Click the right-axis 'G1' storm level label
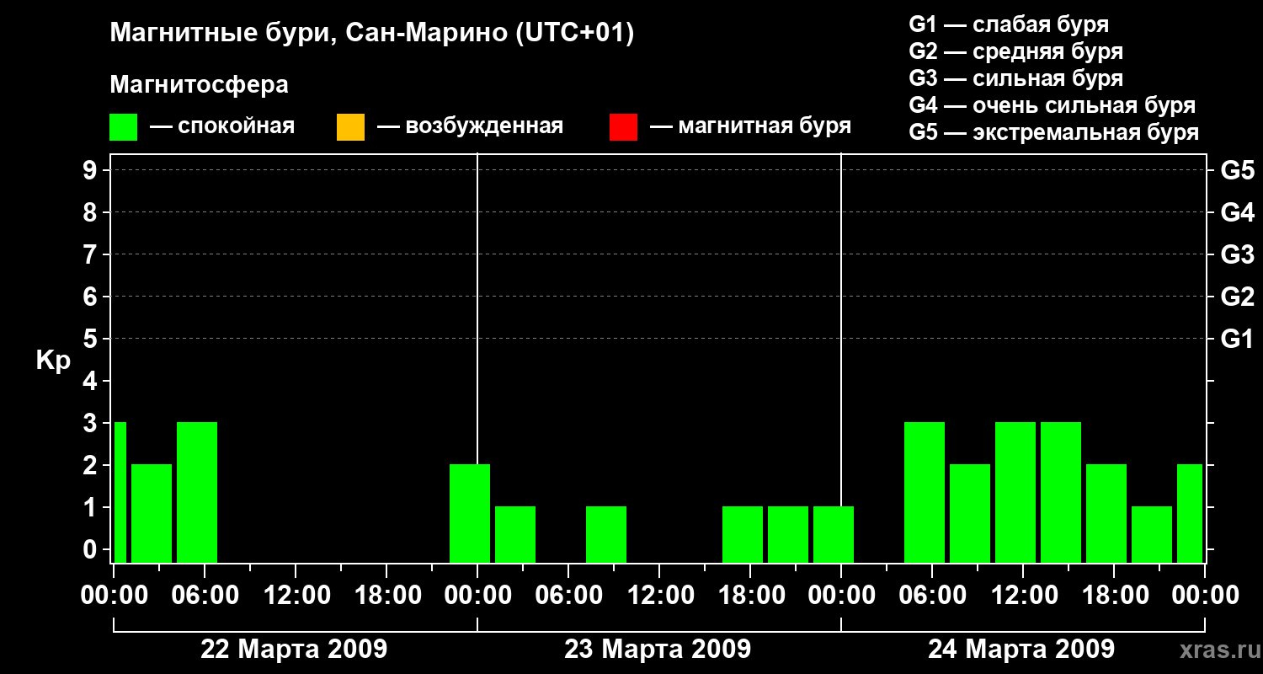This screenshot has height=674, width=1263. 1237,340
